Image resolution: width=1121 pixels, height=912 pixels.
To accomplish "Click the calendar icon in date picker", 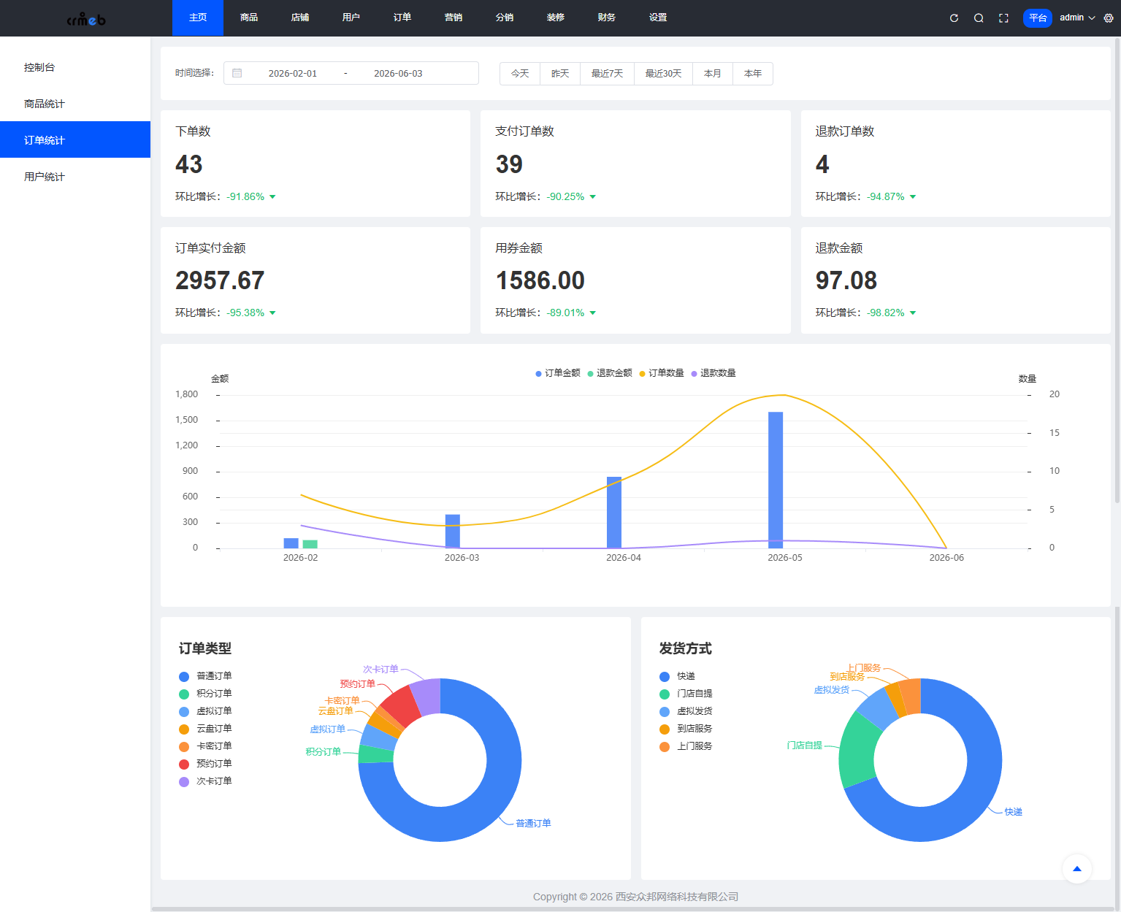I will coord(237,73).
